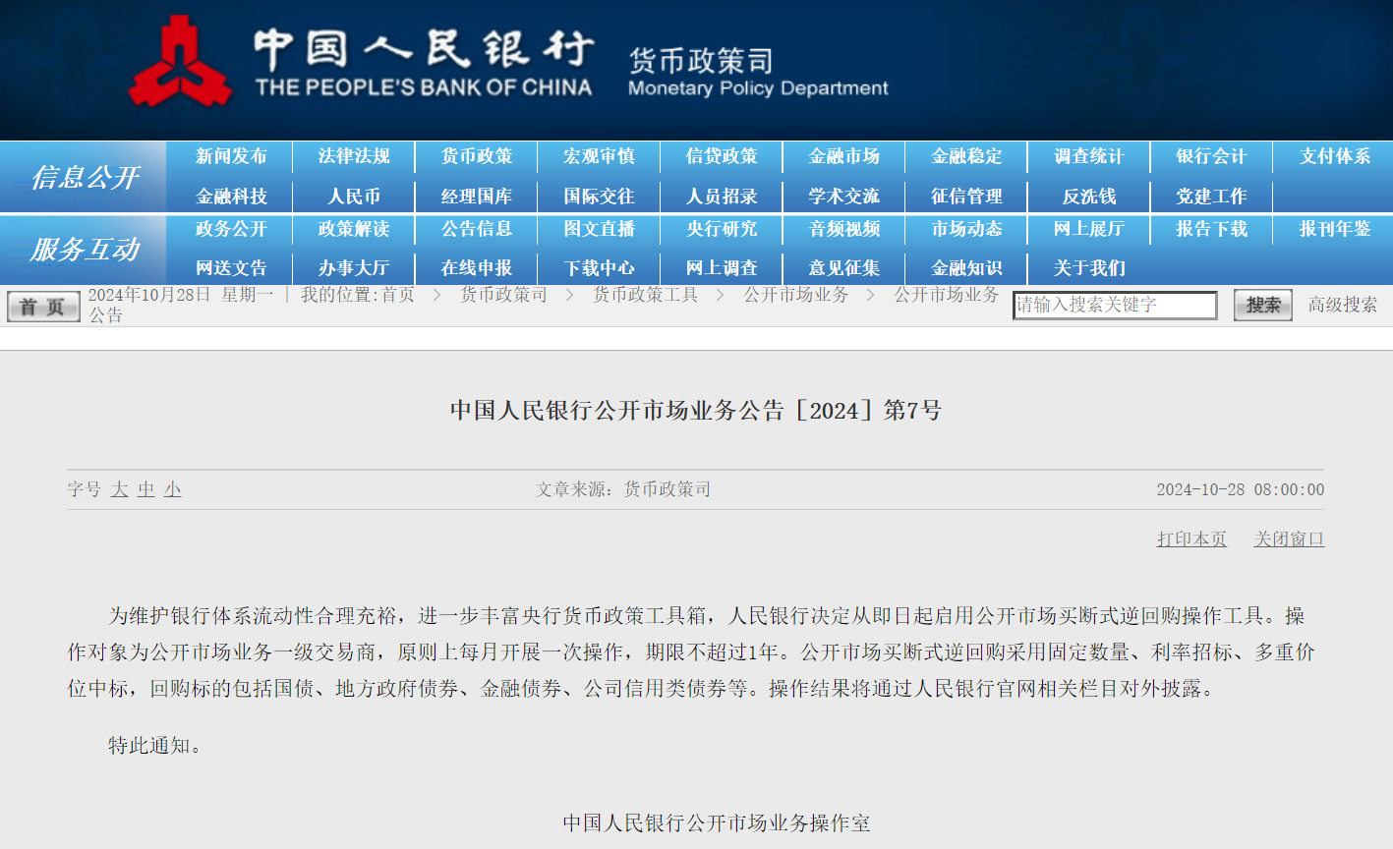Select 金融知识 service item

click(x=966, y=268)
